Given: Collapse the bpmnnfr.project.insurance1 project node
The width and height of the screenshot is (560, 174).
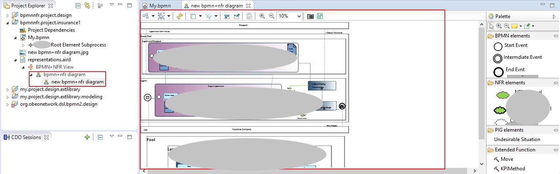Looking at the screenshot, I should click(x=9, y=23).
